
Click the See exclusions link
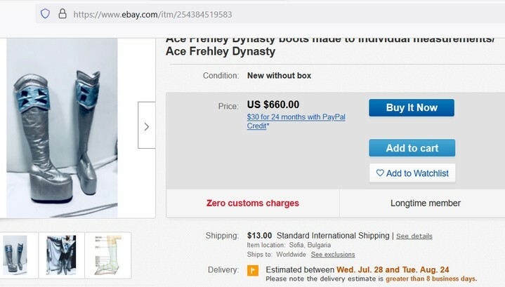coord(333,254)
